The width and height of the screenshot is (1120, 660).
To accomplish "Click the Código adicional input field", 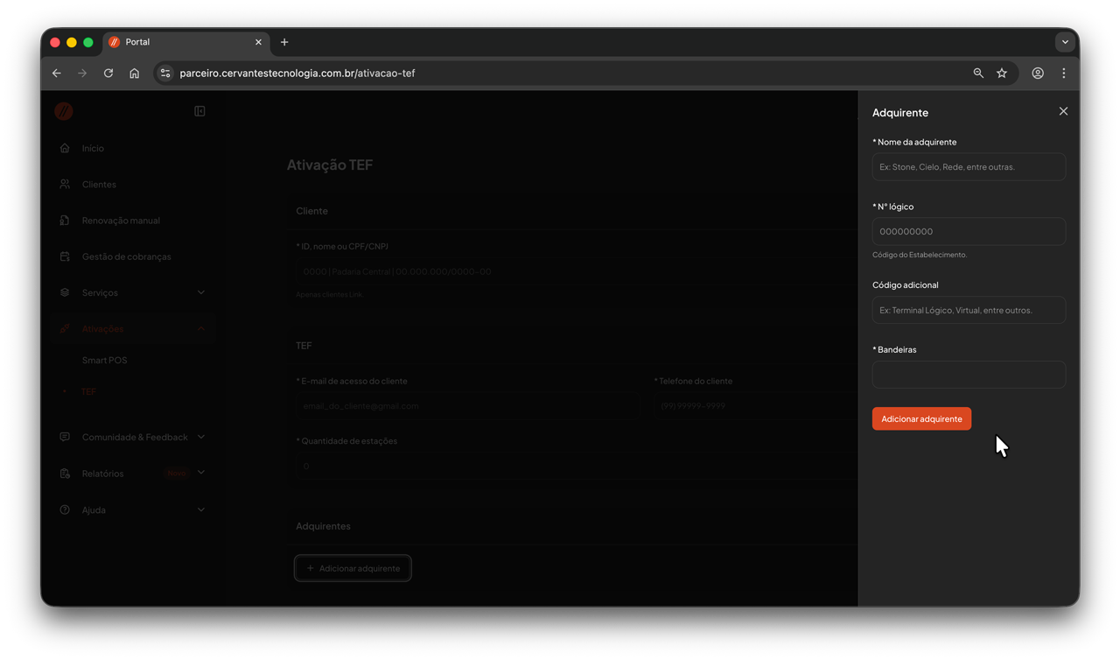I will pos(969,310).
